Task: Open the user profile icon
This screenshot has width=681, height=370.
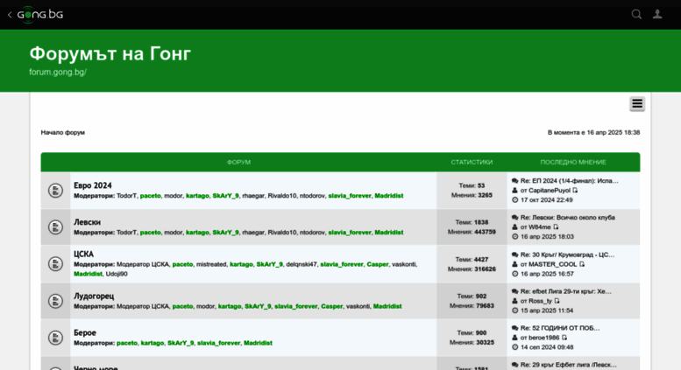Action: coord(657,14)
